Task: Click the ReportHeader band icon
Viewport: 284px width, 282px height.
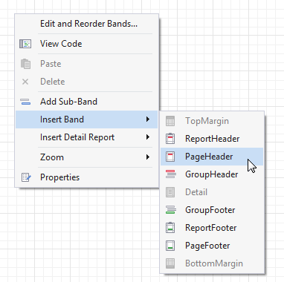Action: click(x=170, y=139)
